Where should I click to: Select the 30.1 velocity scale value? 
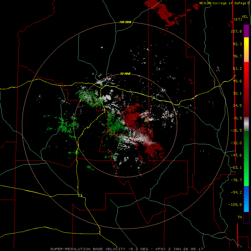coord(237,93)
